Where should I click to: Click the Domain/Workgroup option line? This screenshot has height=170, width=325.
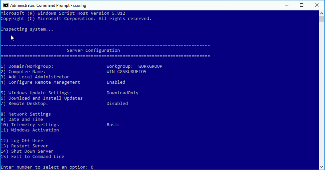pyautogui.click(x=82, y=66)
